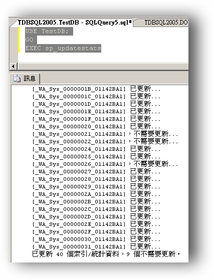
Task: Select the _WA_Sys_0000002F_01142BA1 message row
Action: pos(96,231)
